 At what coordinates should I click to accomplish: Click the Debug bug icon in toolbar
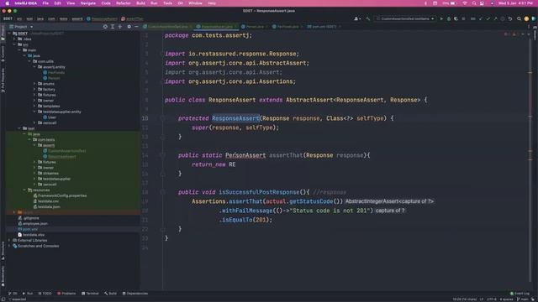coord(449,18)
